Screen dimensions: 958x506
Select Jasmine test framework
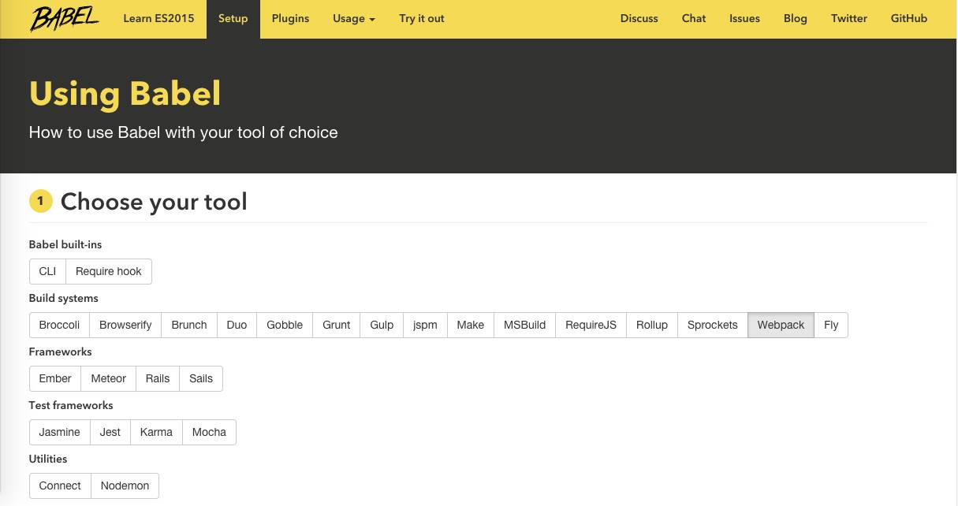pyautogui.click(x=60, y=432)
